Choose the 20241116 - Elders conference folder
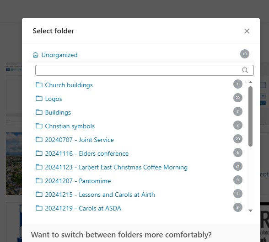This screenshot has height=242, width=269. (86, 153)
